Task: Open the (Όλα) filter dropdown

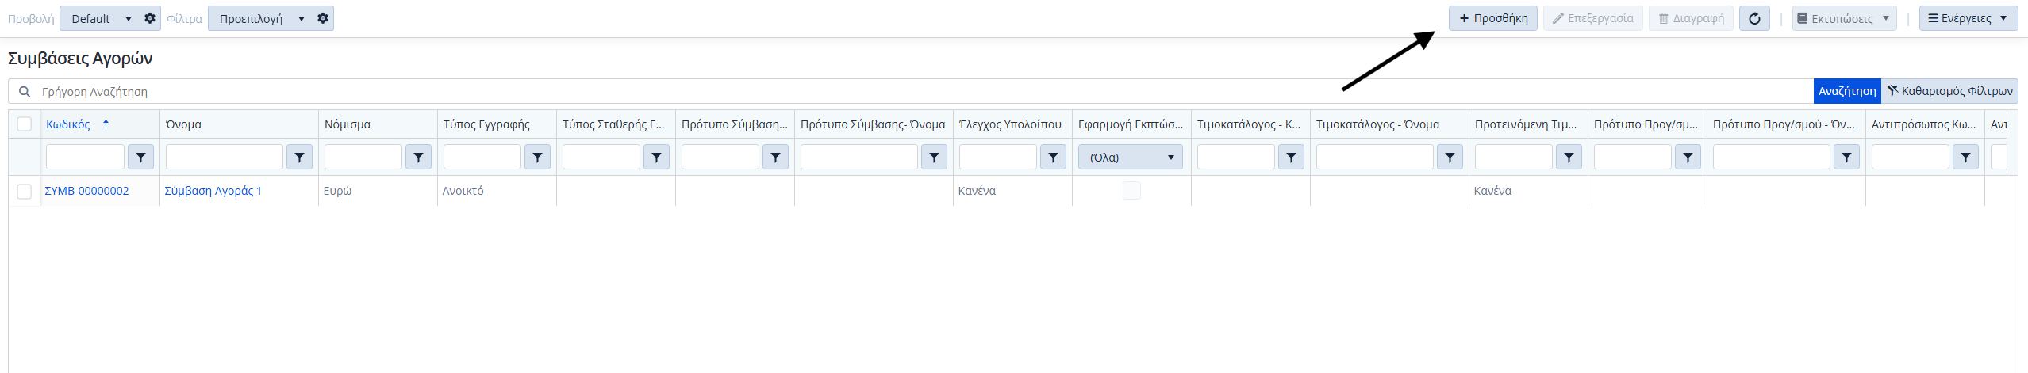Action: point(1130,158)
